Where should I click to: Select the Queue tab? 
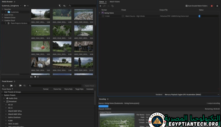tap(102, 2)
